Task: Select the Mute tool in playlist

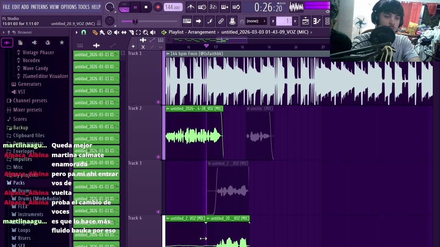Action: [x=117, y=32]
